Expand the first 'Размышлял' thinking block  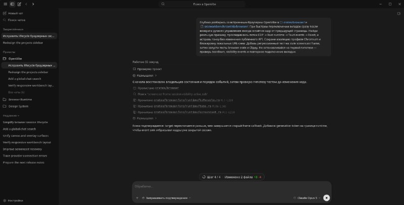tap(145, 75)
